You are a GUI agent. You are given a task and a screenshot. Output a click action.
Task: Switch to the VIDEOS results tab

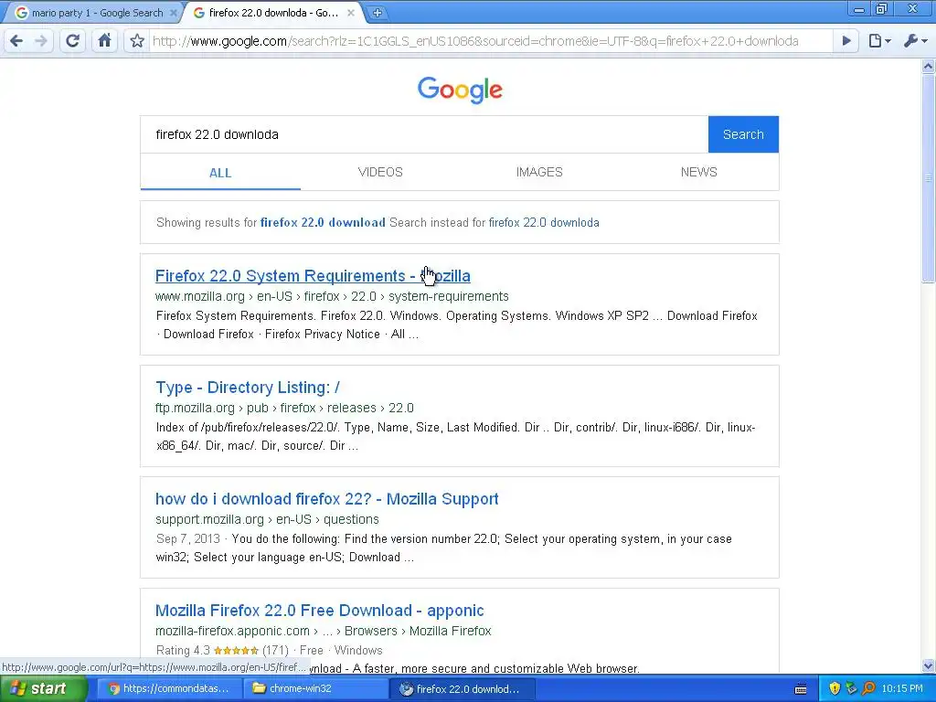(x=380, y=172)
